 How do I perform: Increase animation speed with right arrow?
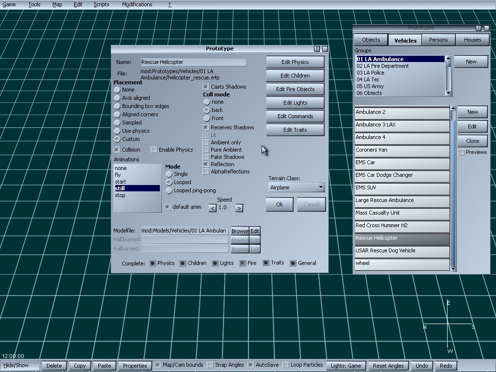[x=239, y=208]
